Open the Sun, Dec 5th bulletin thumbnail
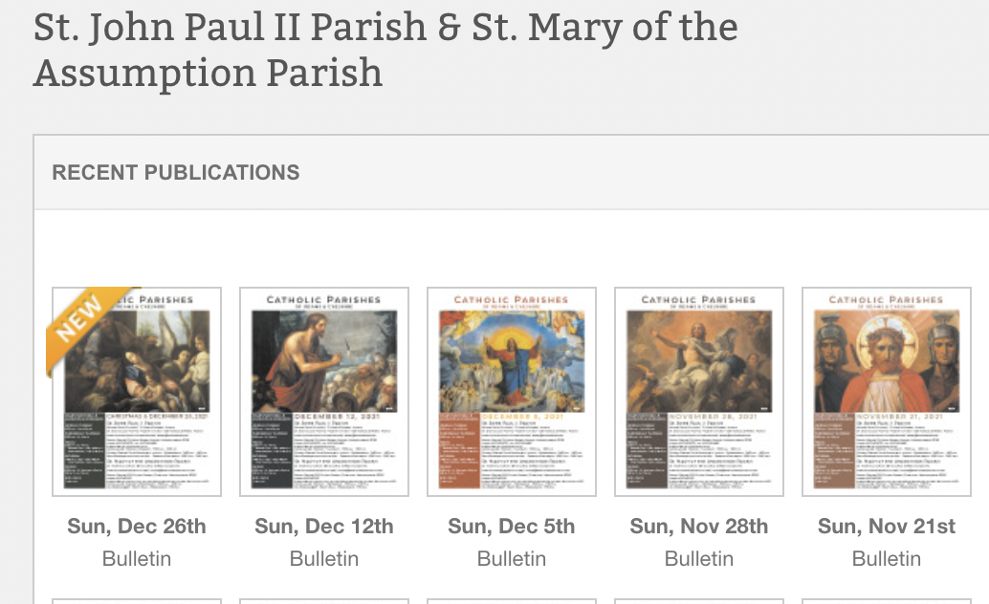The image size is (989, 604). [x=511, y=391]
